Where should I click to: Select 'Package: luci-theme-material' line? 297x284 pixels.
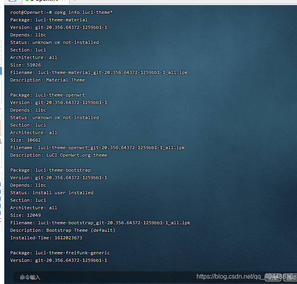click(x=49, y=20)
